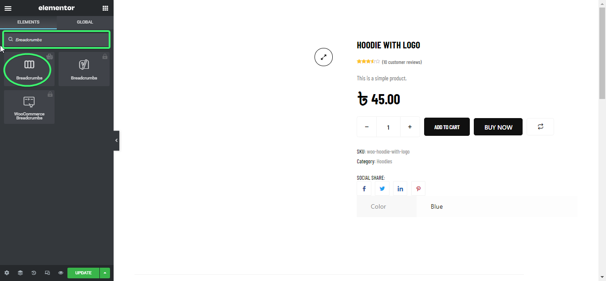The width and height of the screenshot is (606, 281).
Task: Share the product on Twitter
Action: (382, 188)
